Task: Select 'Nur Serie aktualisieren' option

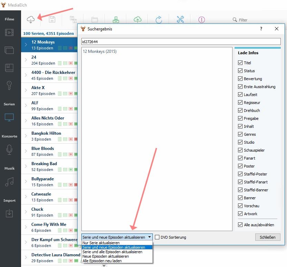Action: tap(117, 242)
